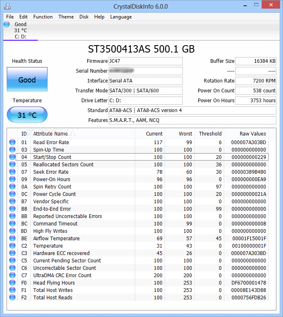Click the ID column header
The image size is (283, 317).
[x=24, y=133]
